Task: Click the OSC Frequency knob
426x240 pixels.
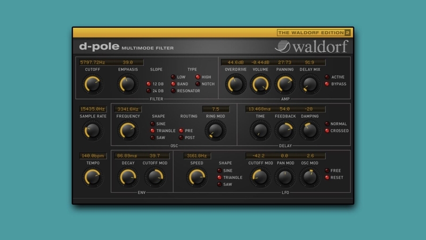Action: click(x=128, y=131)
